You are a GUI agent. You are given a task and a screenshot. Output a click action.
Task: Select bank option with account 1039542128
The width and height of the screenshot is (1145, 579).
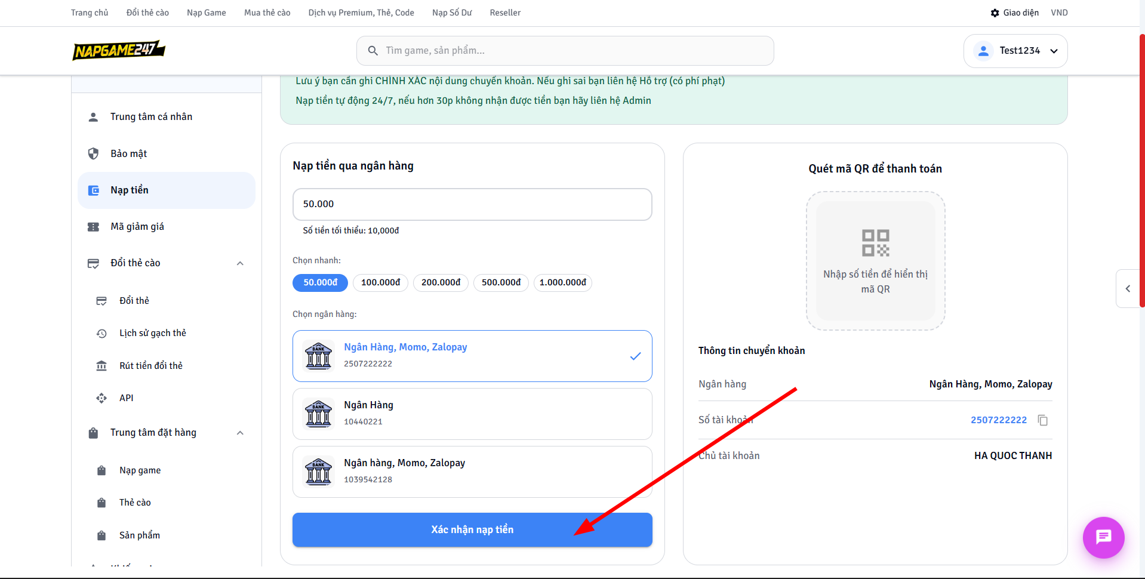[472, 472]
